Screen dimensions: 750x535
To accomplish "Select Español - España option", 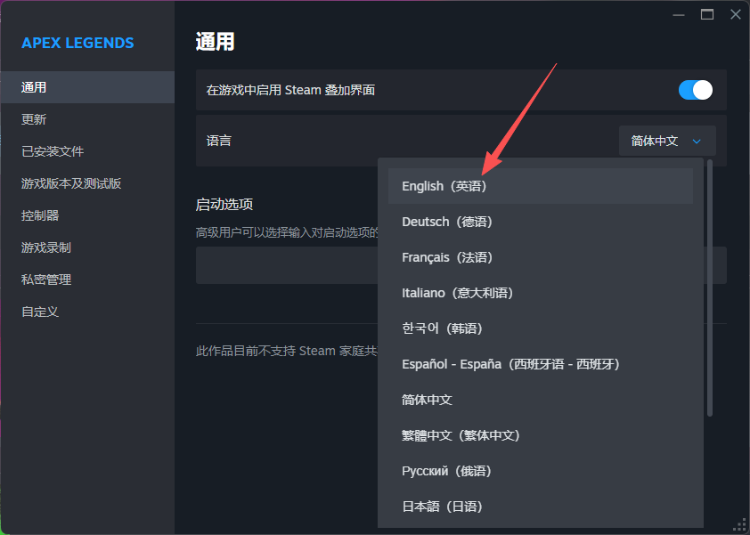I will (x=541, y=364).
